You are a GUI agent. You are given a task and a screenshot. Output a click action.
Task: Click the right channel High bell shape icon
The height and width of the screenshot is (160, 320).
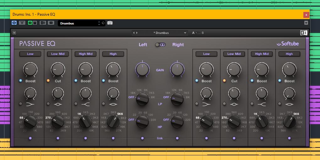pos(289,104)
